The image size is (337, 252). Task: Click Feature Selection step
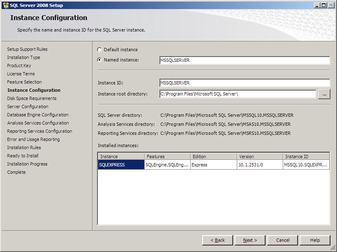pos(24,82)
